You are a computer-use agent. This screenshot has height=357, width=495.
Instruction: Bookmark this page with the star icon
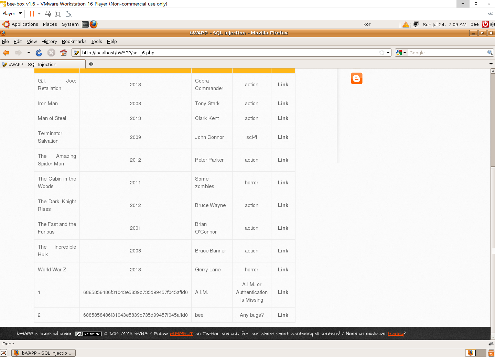(x=381, y=53)
